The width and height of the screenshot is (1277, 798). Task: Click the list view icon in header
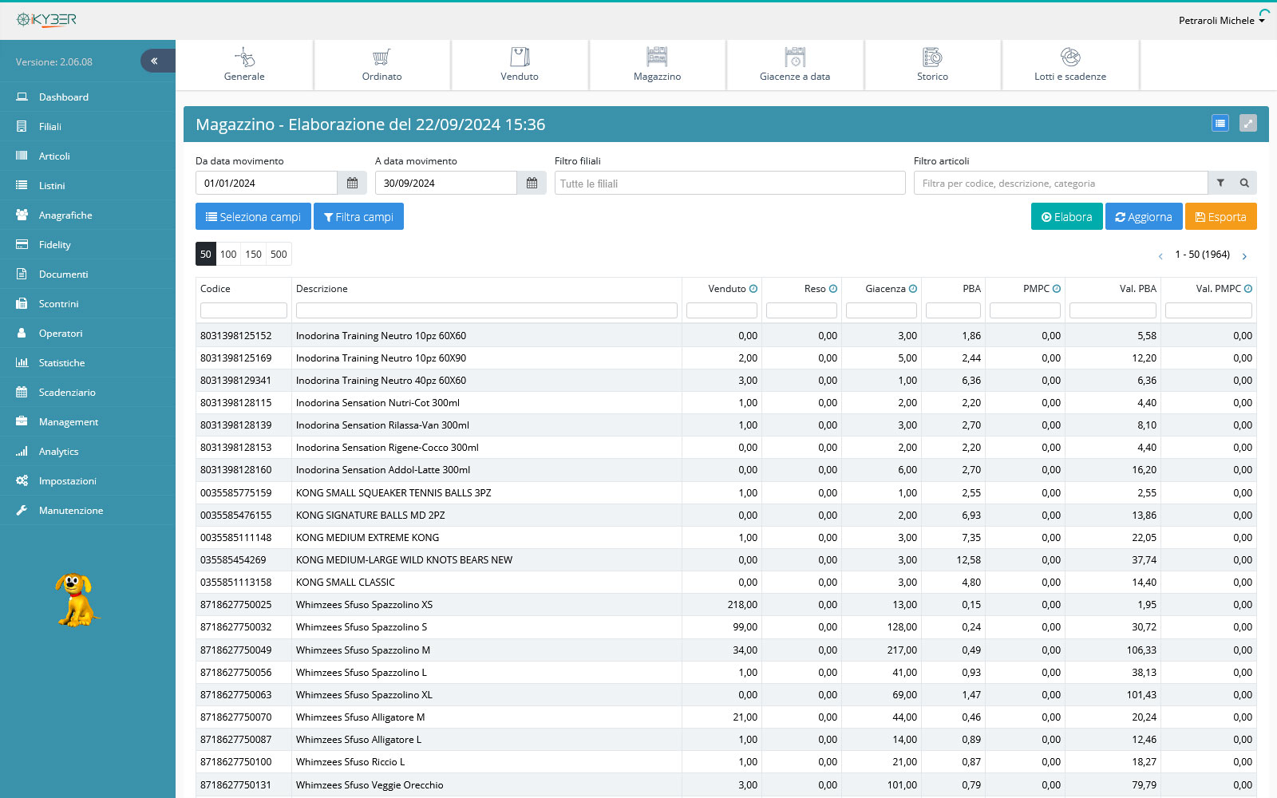click(1220, 123)
